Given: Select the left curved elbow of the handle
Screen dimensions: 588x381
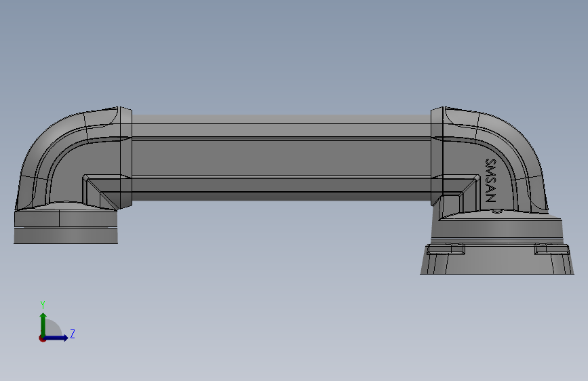Looking at the screenshot, I should pyautogui.click(x=73, y=159).
